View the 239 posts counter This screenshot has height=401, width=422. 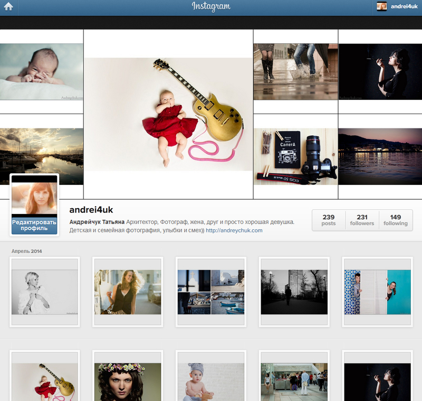(329, 220)
